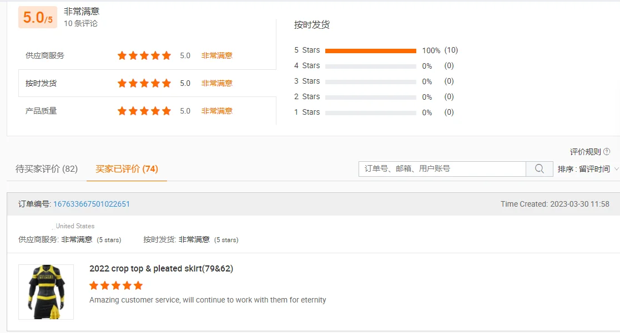
Task: Switch to 待买家评价 (82) tab
Action: (x=47, y=169)
